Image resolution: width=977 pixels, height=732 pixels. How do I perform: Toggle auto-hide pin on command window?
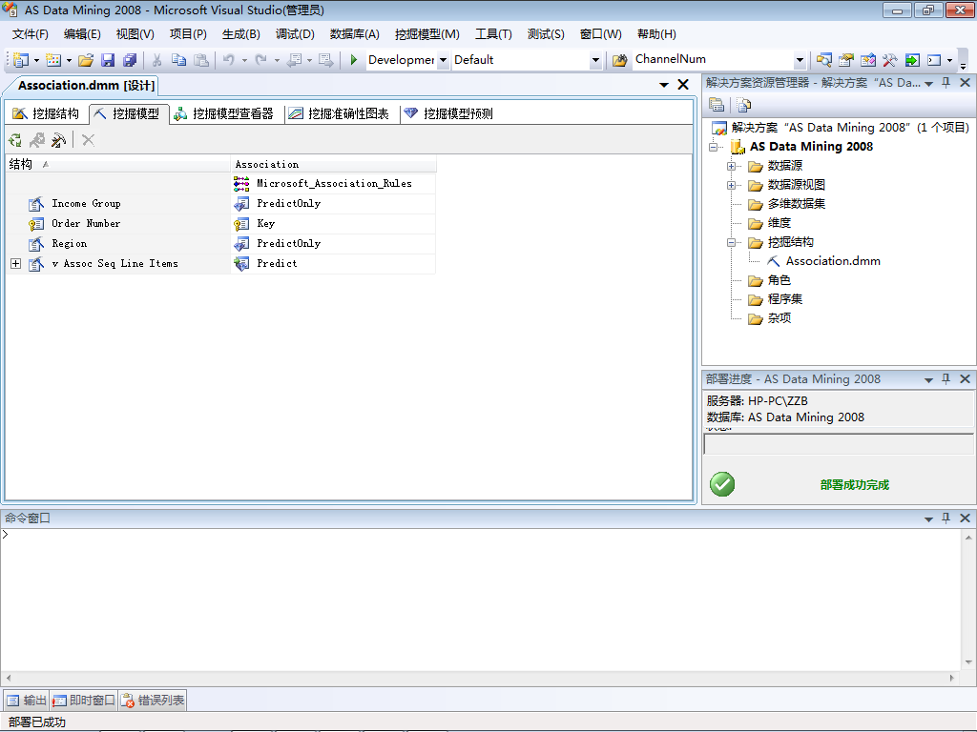click(946, 518)
